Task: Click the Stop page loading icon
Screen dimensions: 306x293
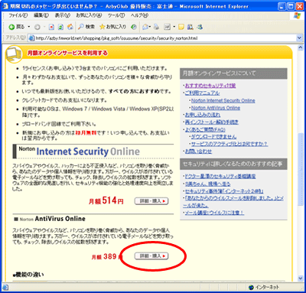Action: coord(51,27)
